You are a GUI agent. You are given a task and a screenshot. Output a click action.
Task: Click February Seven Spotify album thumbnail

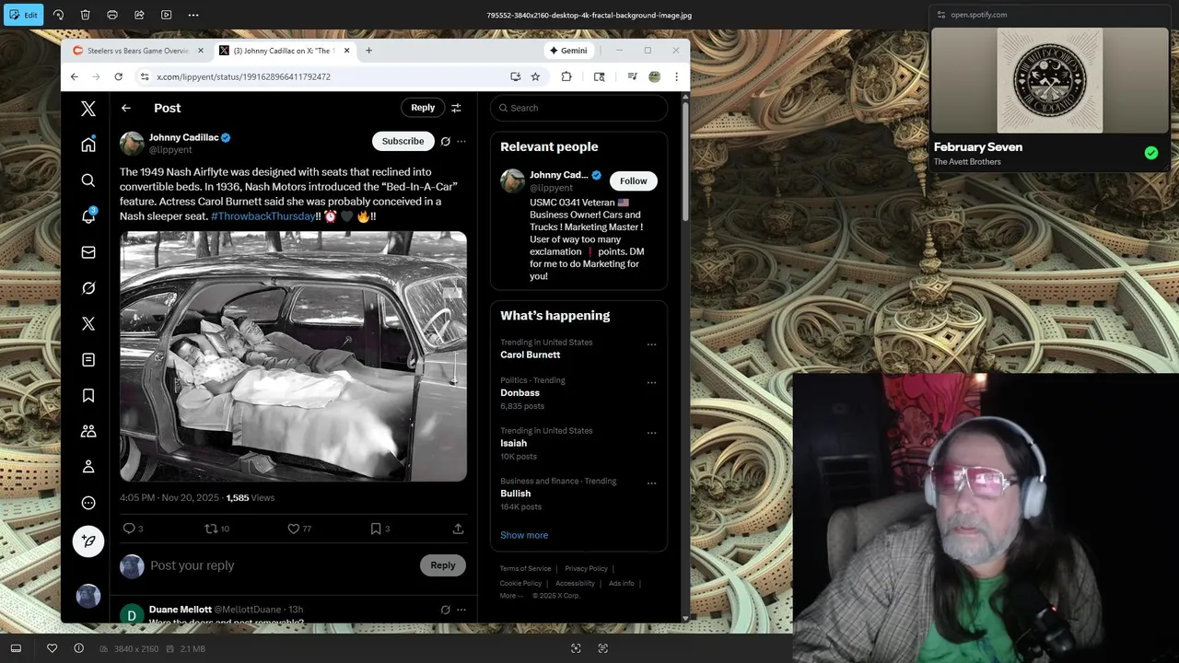1050,80
